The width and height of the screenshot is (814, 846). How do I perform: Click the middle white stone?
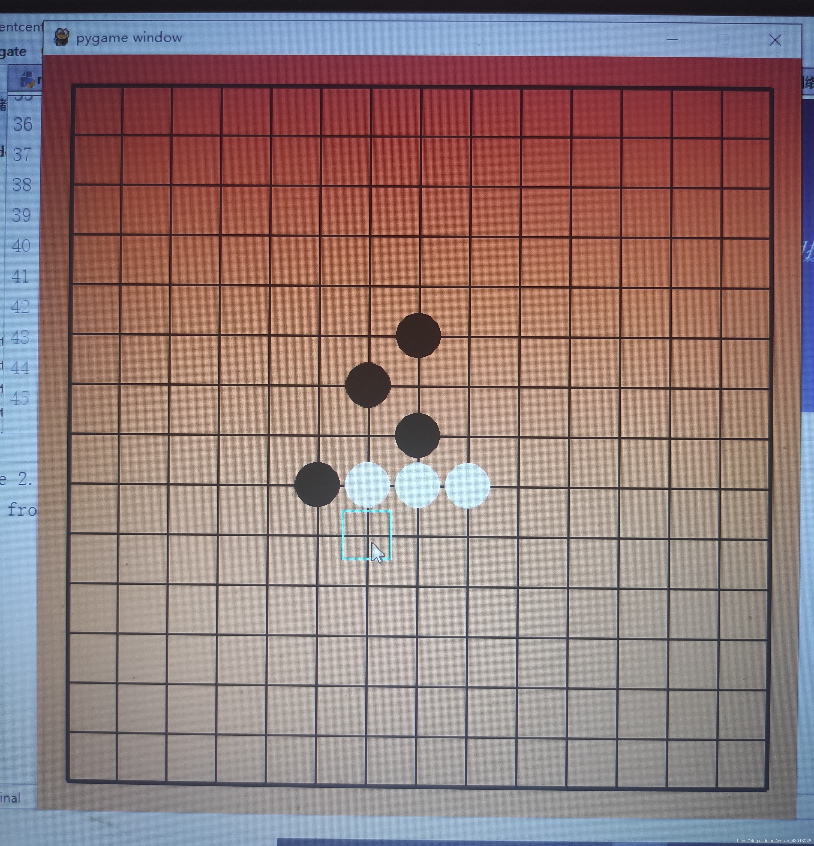[x=417, y=485]
